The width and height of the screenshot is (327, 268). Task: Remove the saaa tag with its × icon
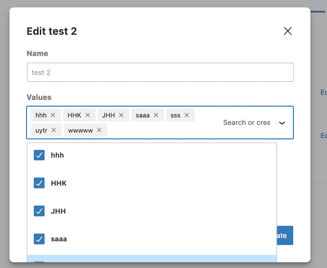click(x=155, y=115)
